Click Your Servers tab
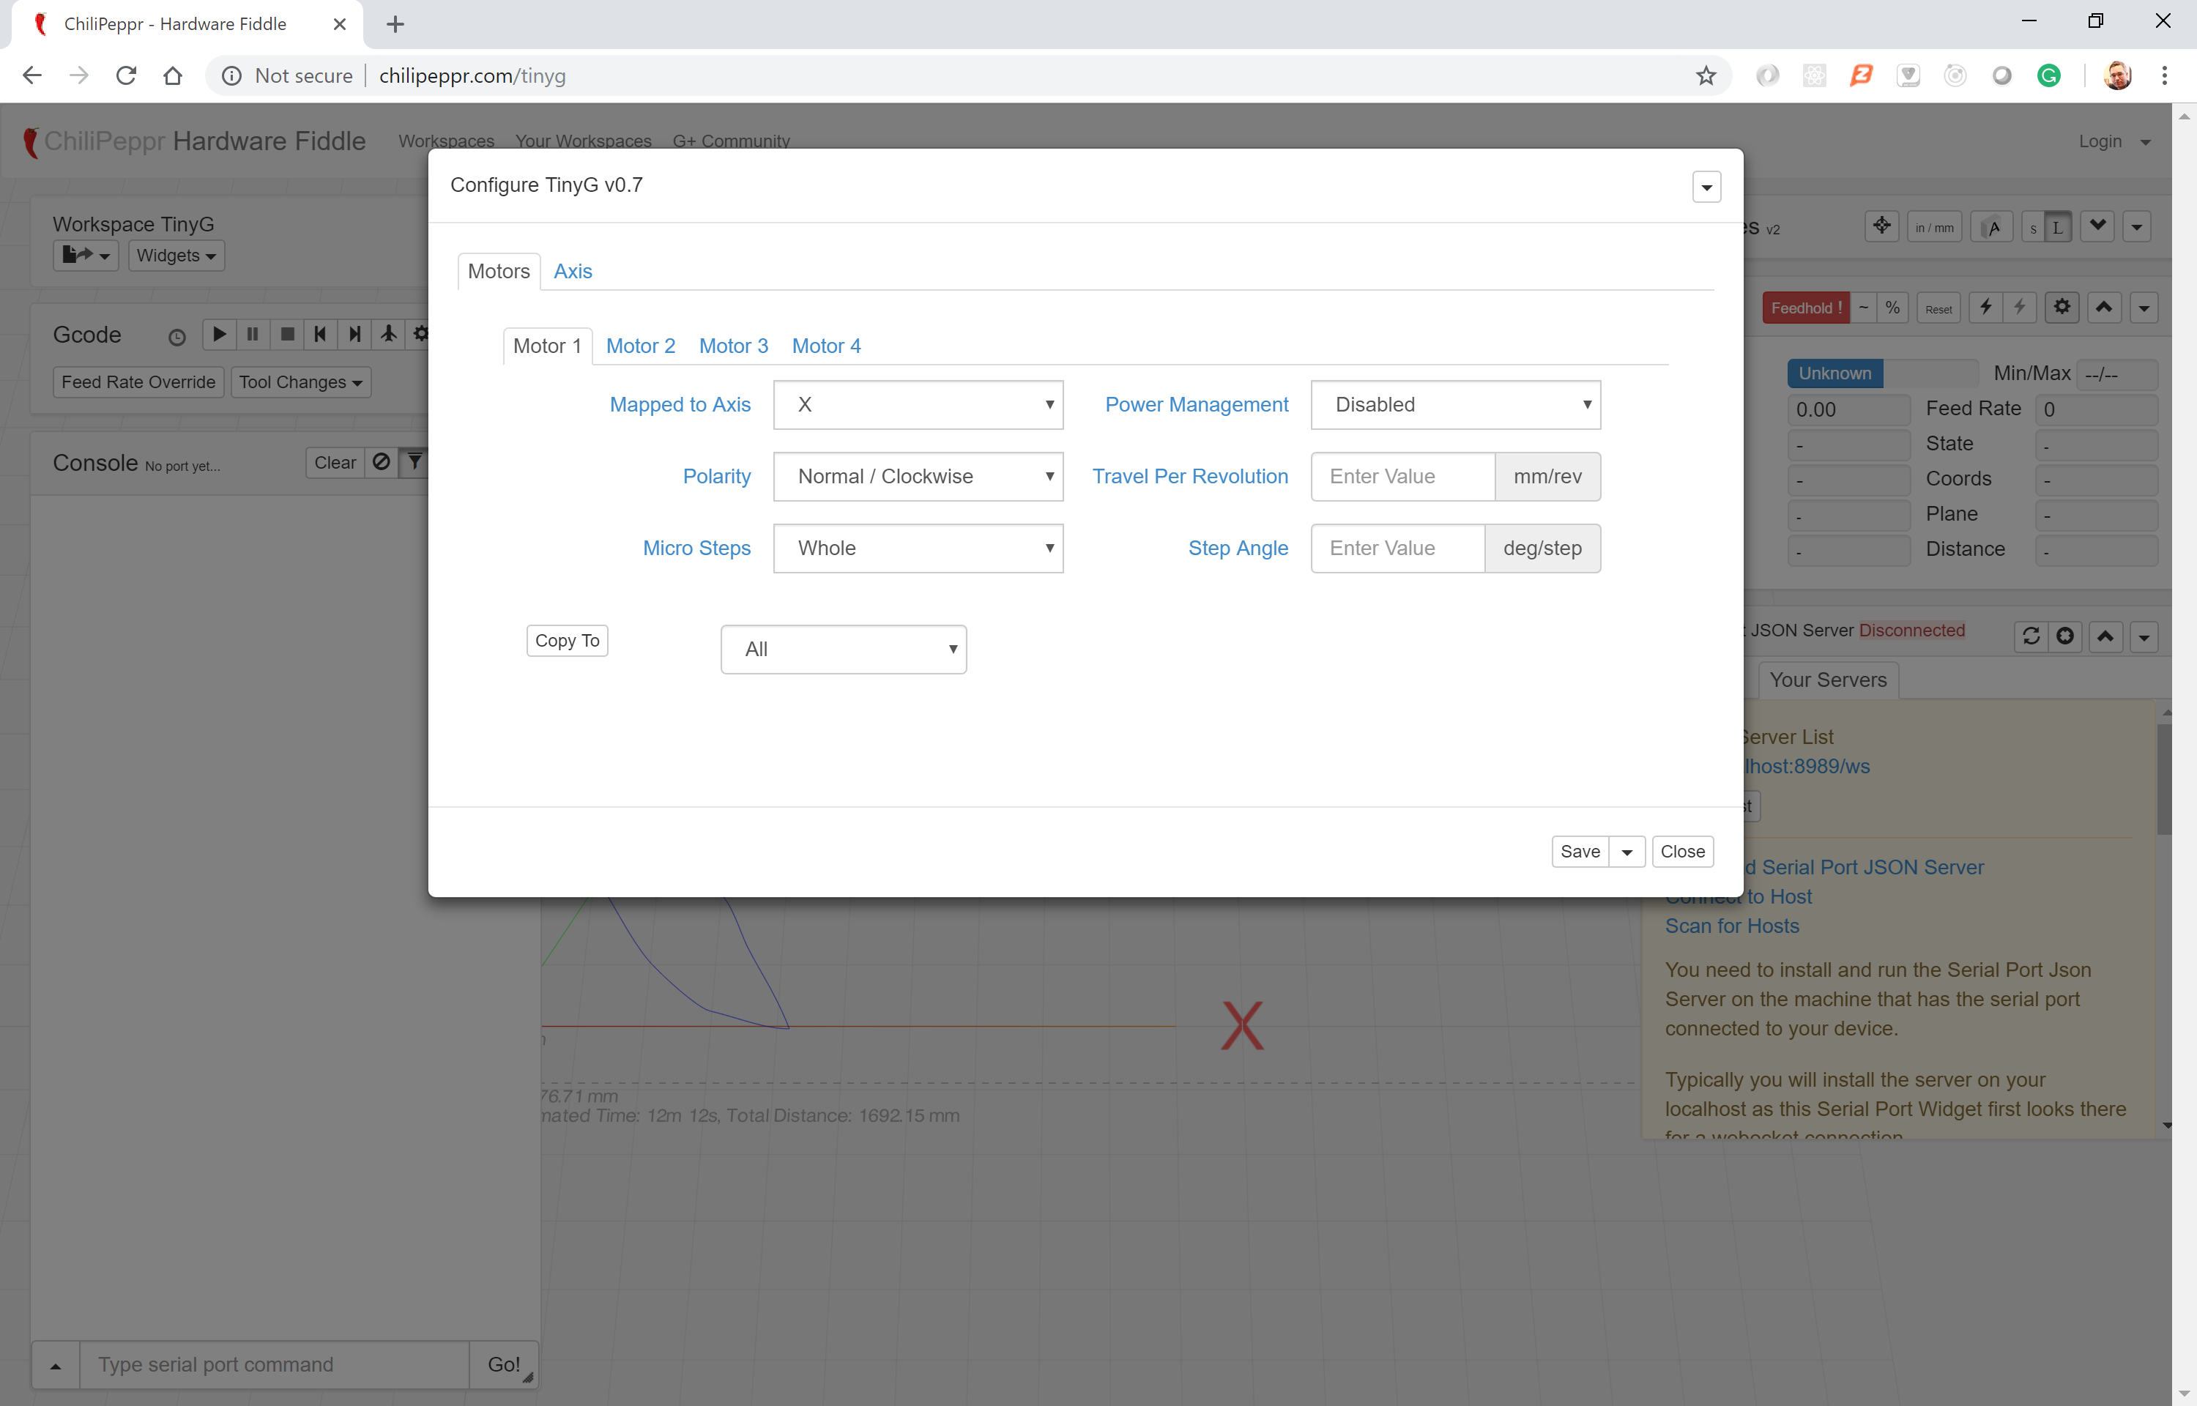 click(1827, 680)
